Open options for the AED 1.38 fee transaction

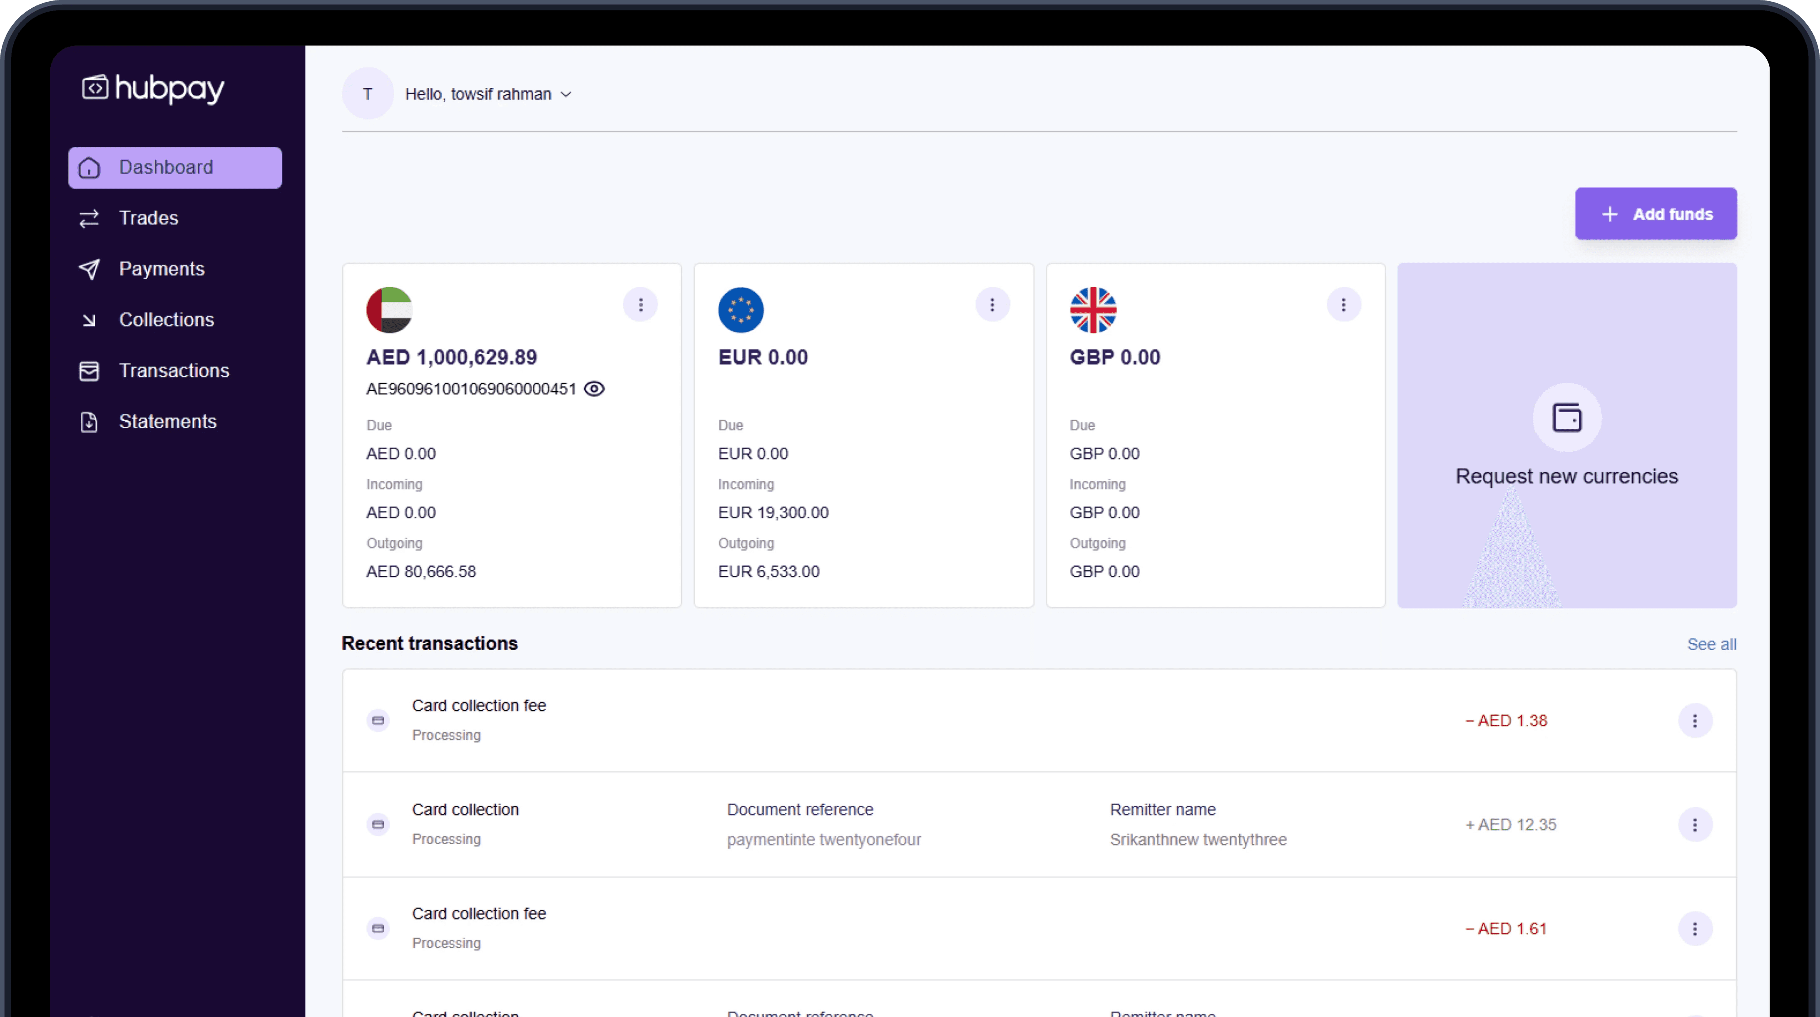(1694, 720)
